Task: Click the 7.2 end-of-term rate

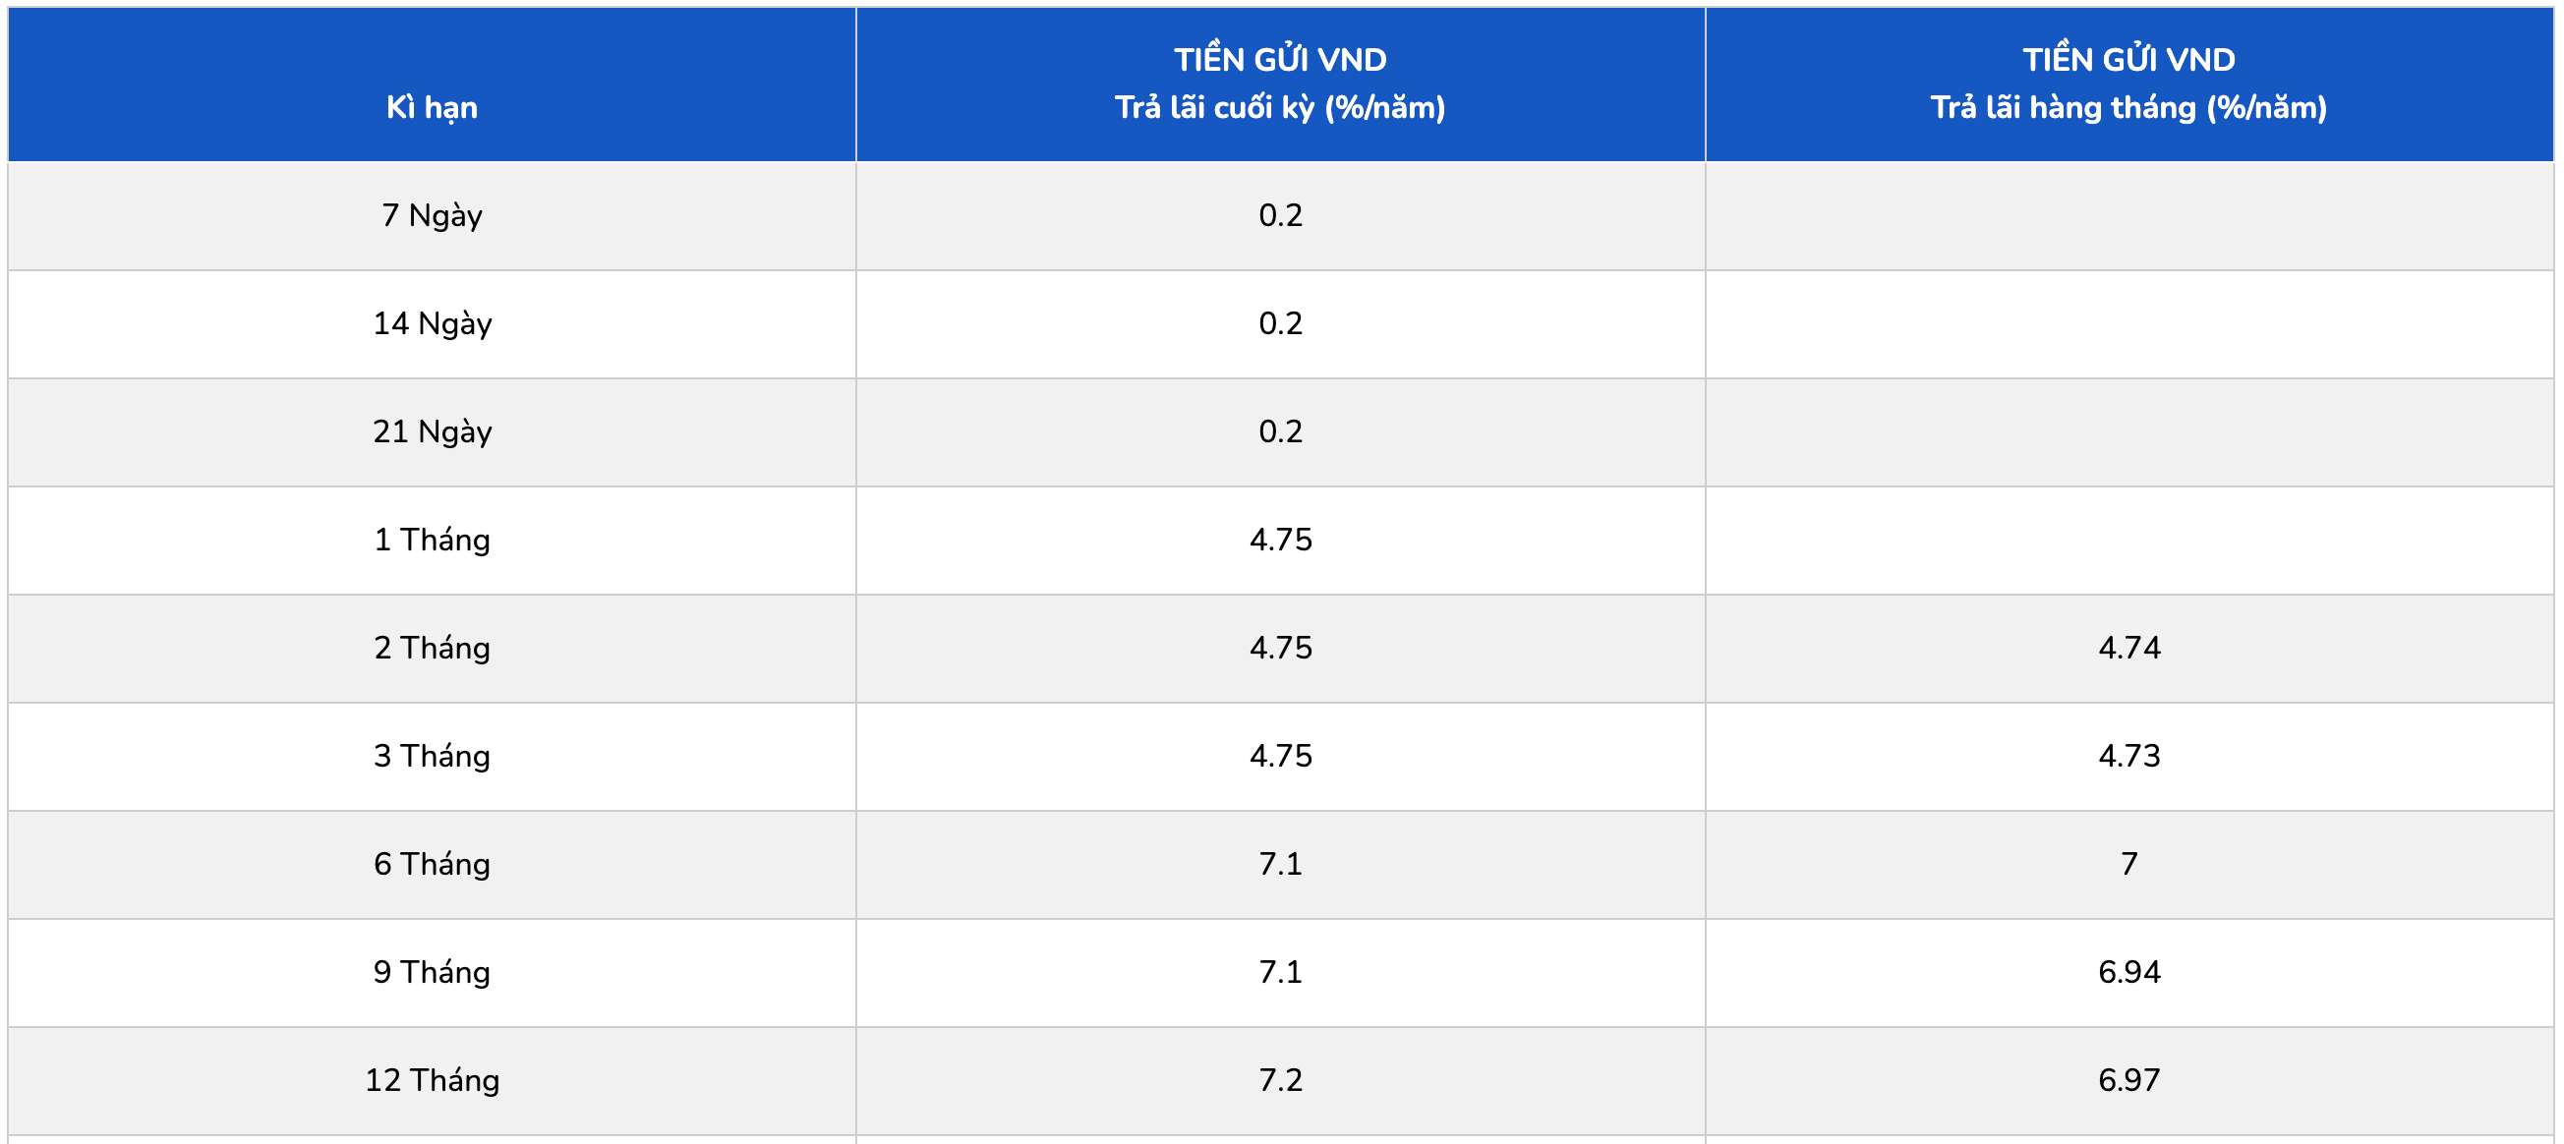Action: (1280, 1080)
